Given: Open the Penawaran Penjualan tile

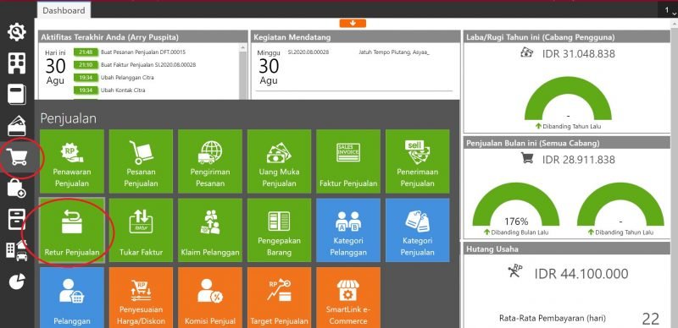Looking at the screenshot, I should [x=72, y=161].
